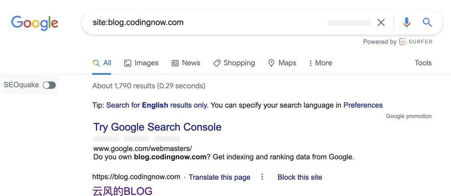Switch to the Maps tab
This screenshot has width=451, height=196.
point(282,63)
